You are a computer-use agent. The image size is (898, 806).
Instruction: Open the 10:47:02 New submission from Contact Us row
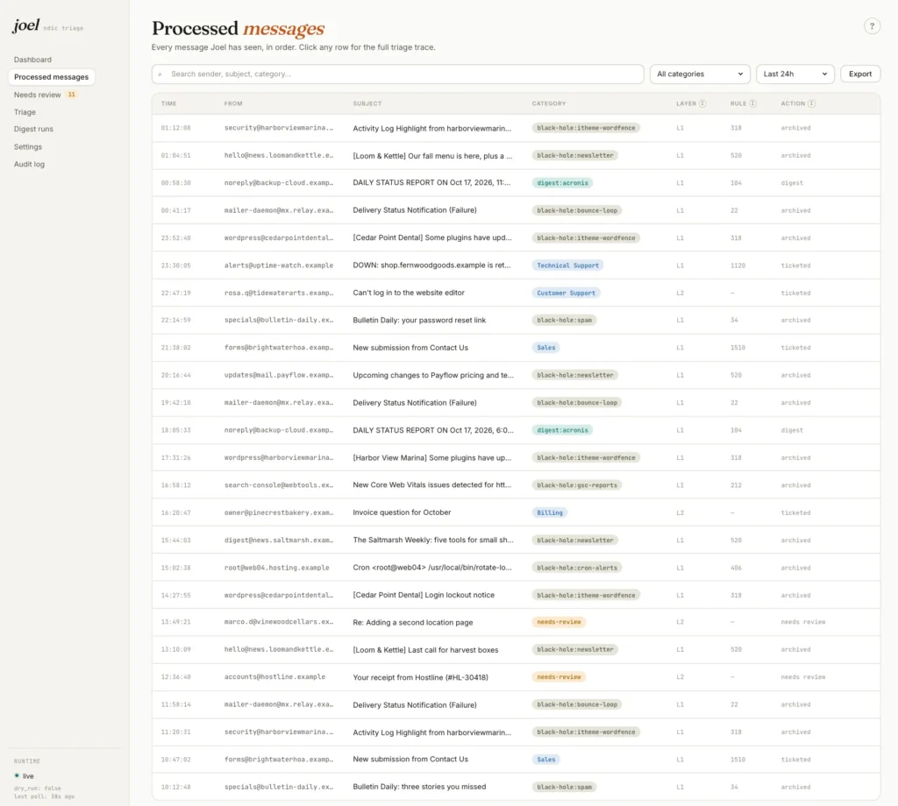pyautogui.click(x=516, y=760)
